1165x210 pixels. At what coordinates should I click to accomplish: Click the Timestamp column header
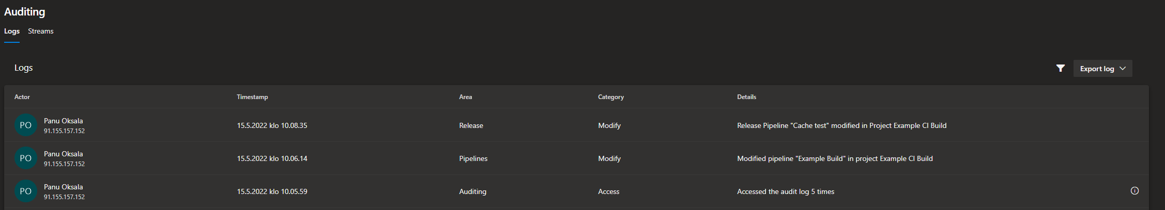(x=252, y=97)
